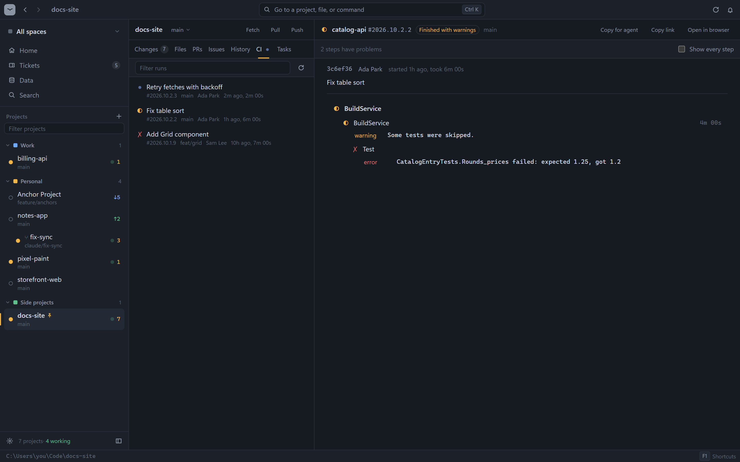Select the Retry fetches with backoff run
The width and height of the screenshot is (740, 462).
(222, 91)
